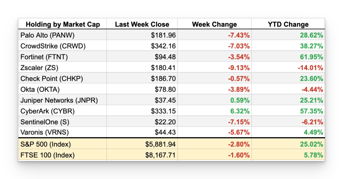Click Zscaler's -9.13% week change cell

coord(239,68)
